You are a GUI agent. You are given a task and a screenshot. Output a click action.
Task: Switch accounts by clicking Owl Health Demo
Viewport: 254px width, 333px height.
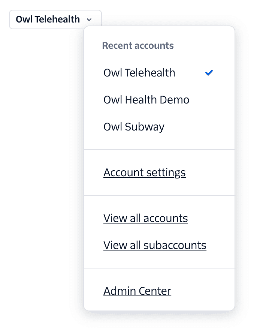[146, 100]
